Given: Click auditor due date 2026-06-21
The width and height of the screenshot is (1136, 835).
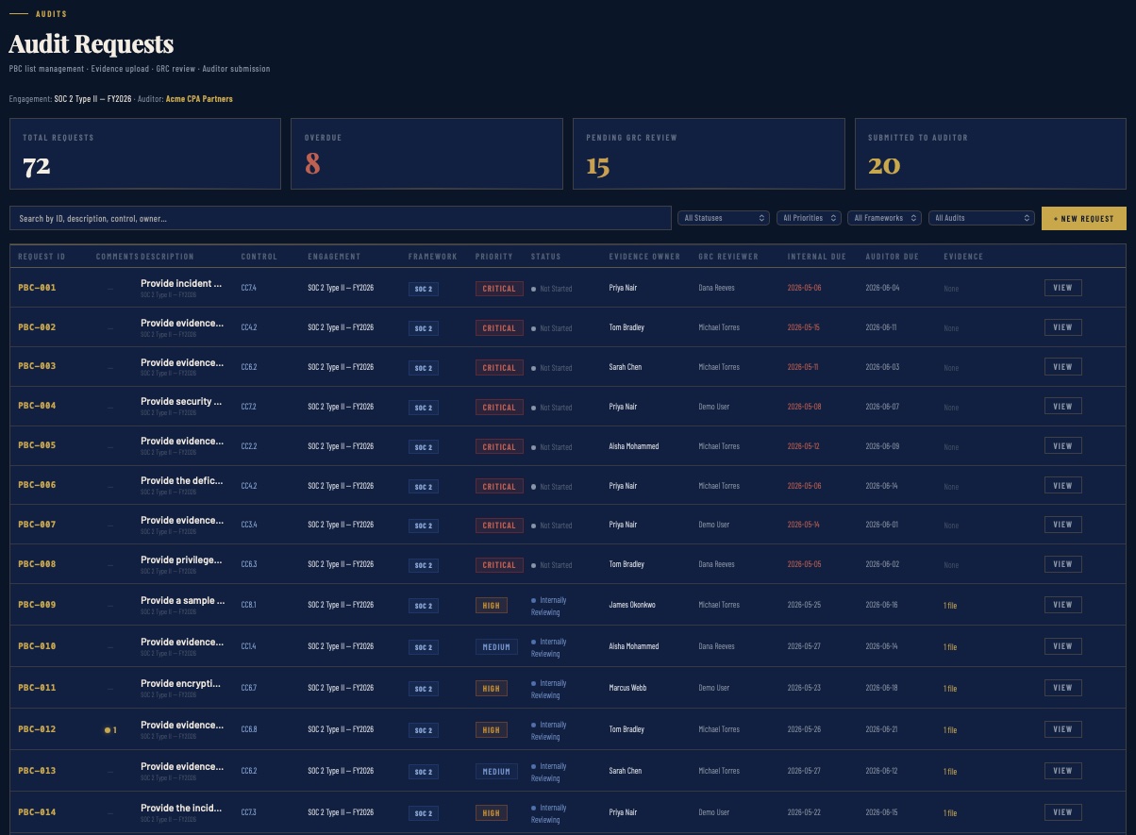Looking at the screenshot, I should tap(881, 729).
